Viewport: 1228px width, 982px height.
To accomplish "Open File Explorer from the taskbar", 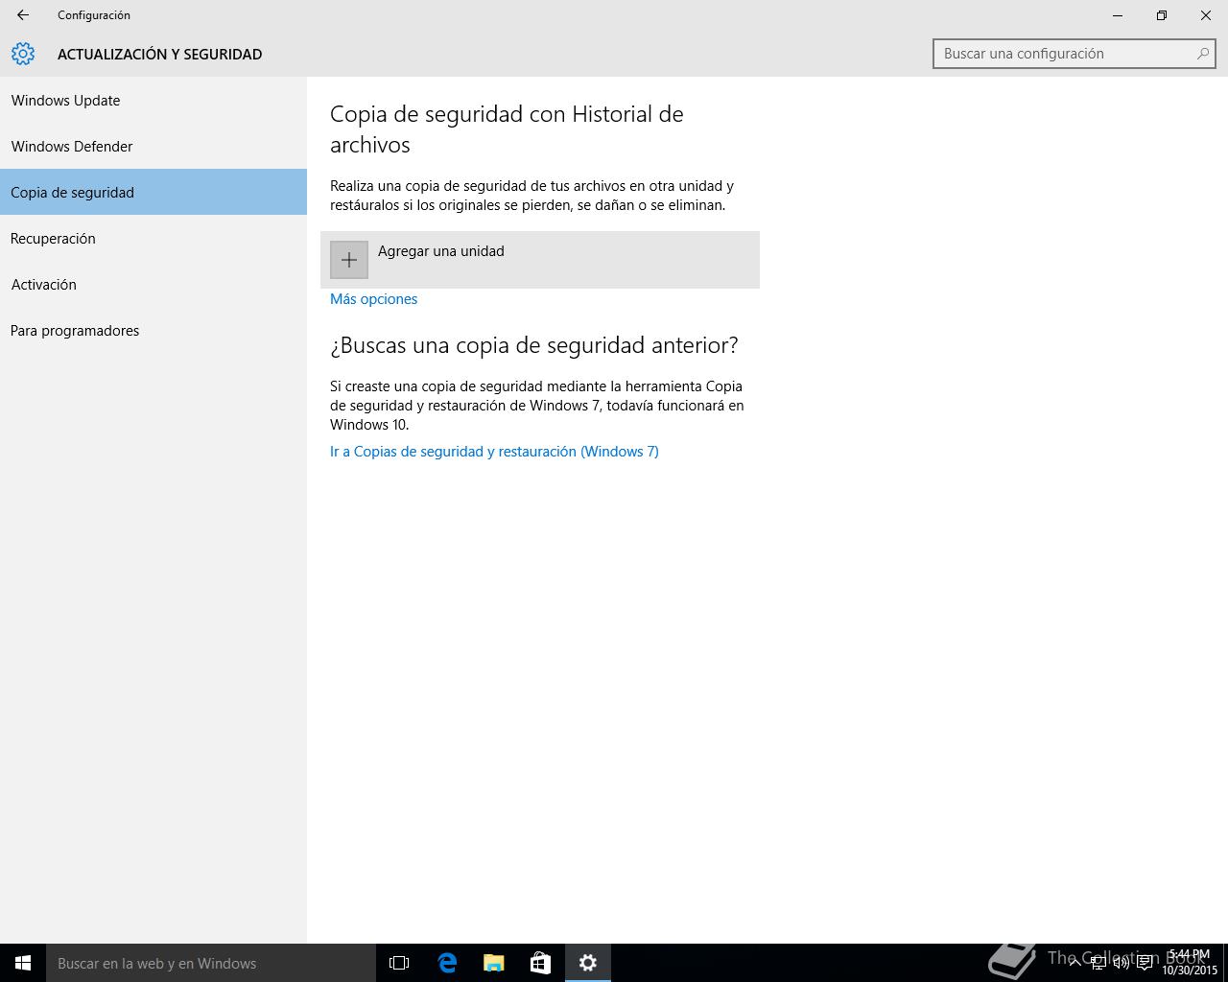I will point(494,963).
